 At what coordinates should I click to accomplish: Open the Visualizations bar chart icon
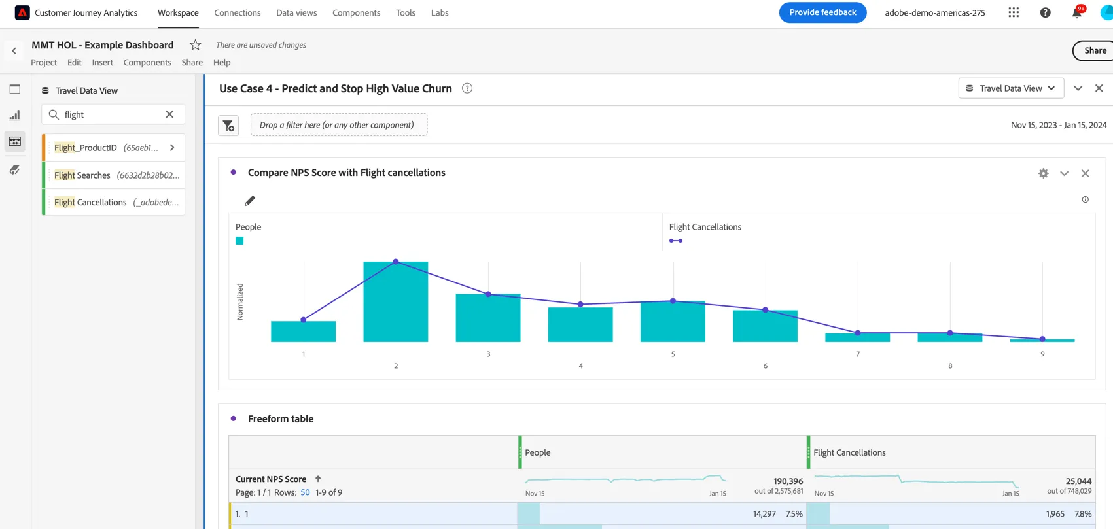coord(15,115)
